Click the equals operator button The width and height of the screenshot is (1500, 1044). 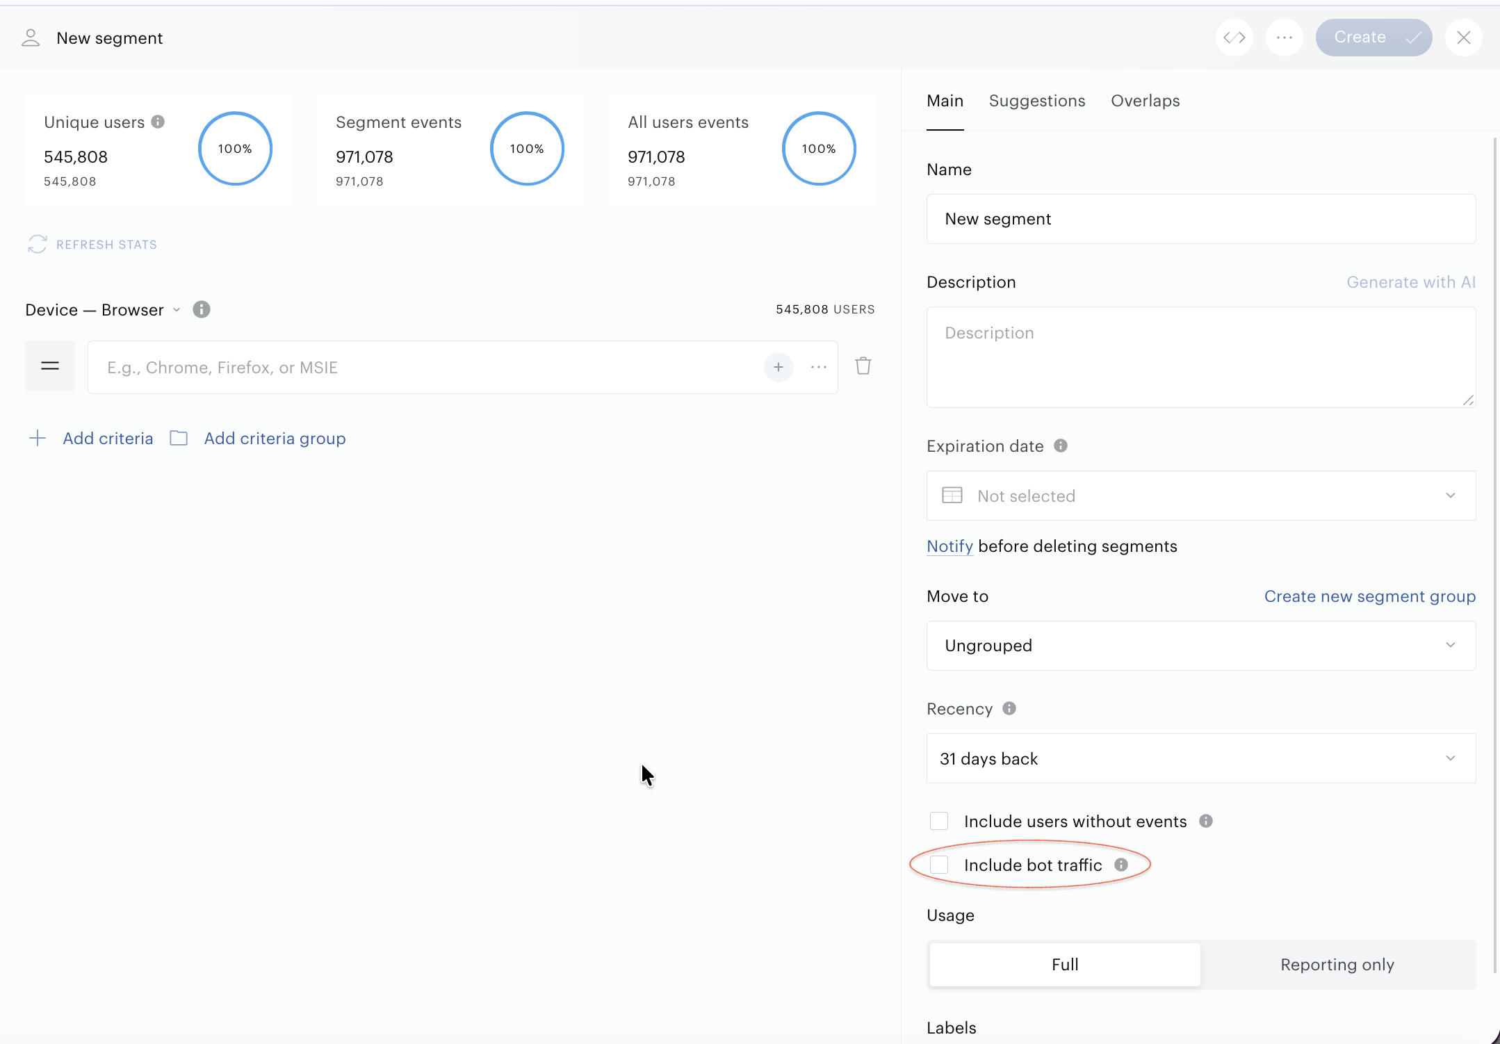click(x=50, y=366)
